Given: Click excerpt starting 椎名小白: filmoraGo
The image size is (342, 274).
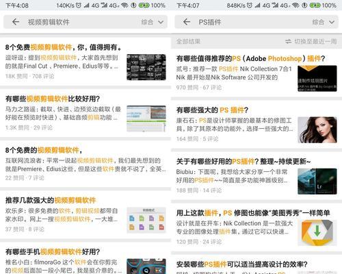Looking at the screenshot, I should pos(64,266).
